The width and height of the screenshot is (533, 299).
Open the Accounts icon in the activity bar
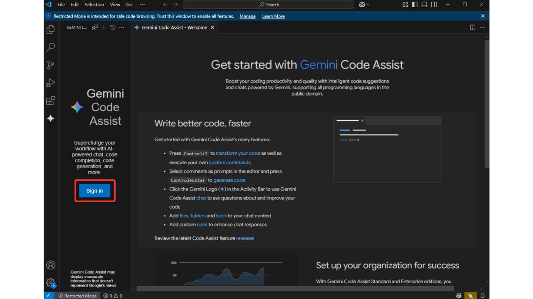(x=50, y=265)
